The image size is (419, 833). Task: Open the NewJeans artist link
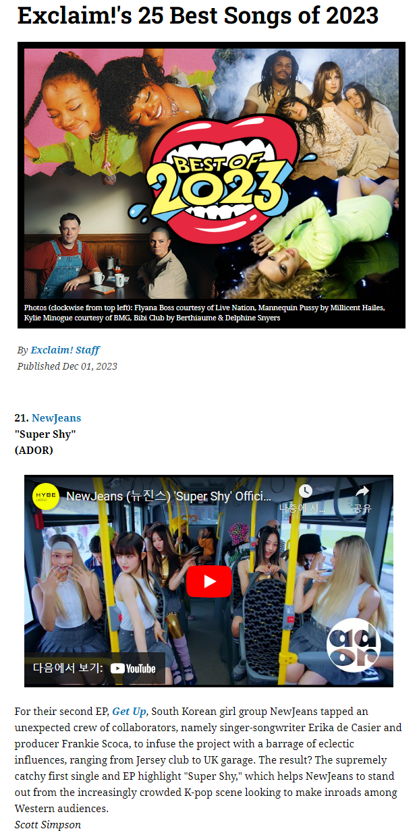pos(56,418)
